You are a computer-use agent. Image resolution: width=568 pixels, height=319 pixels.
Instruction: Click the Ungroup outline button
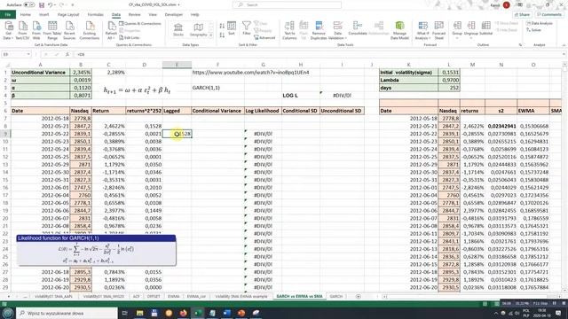[471, 29]
